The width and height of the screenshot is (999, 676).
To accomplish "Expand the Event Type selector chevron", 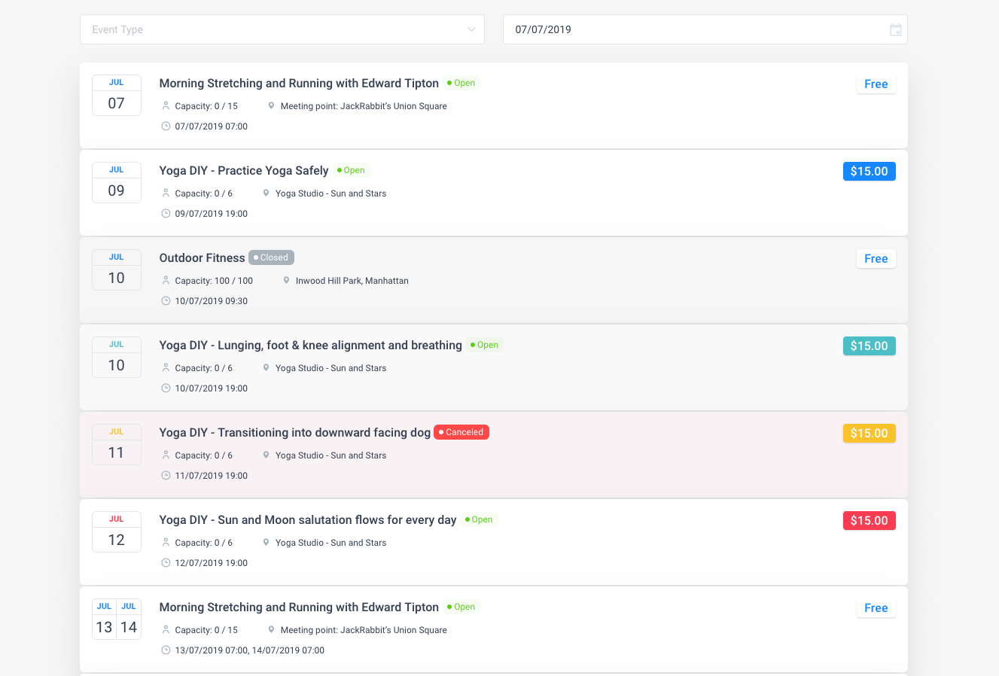I will point(471,29).
